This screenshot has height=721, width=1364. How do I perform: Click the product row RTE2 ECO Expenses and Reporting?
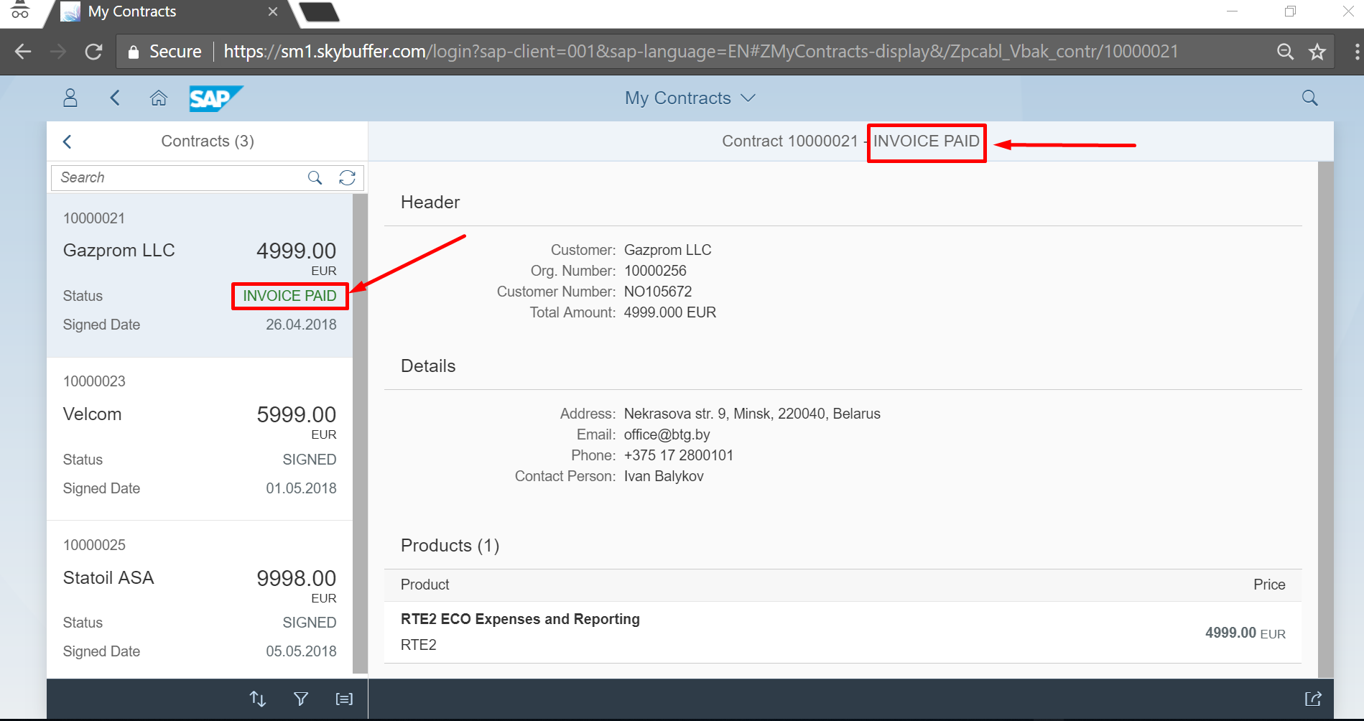pyautogui.click(x=843, y=632)
